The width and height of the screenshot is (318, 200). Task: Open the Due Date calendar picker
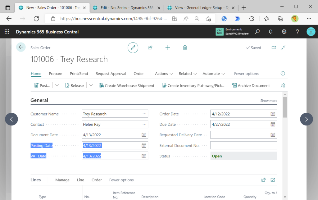[273, 124]
